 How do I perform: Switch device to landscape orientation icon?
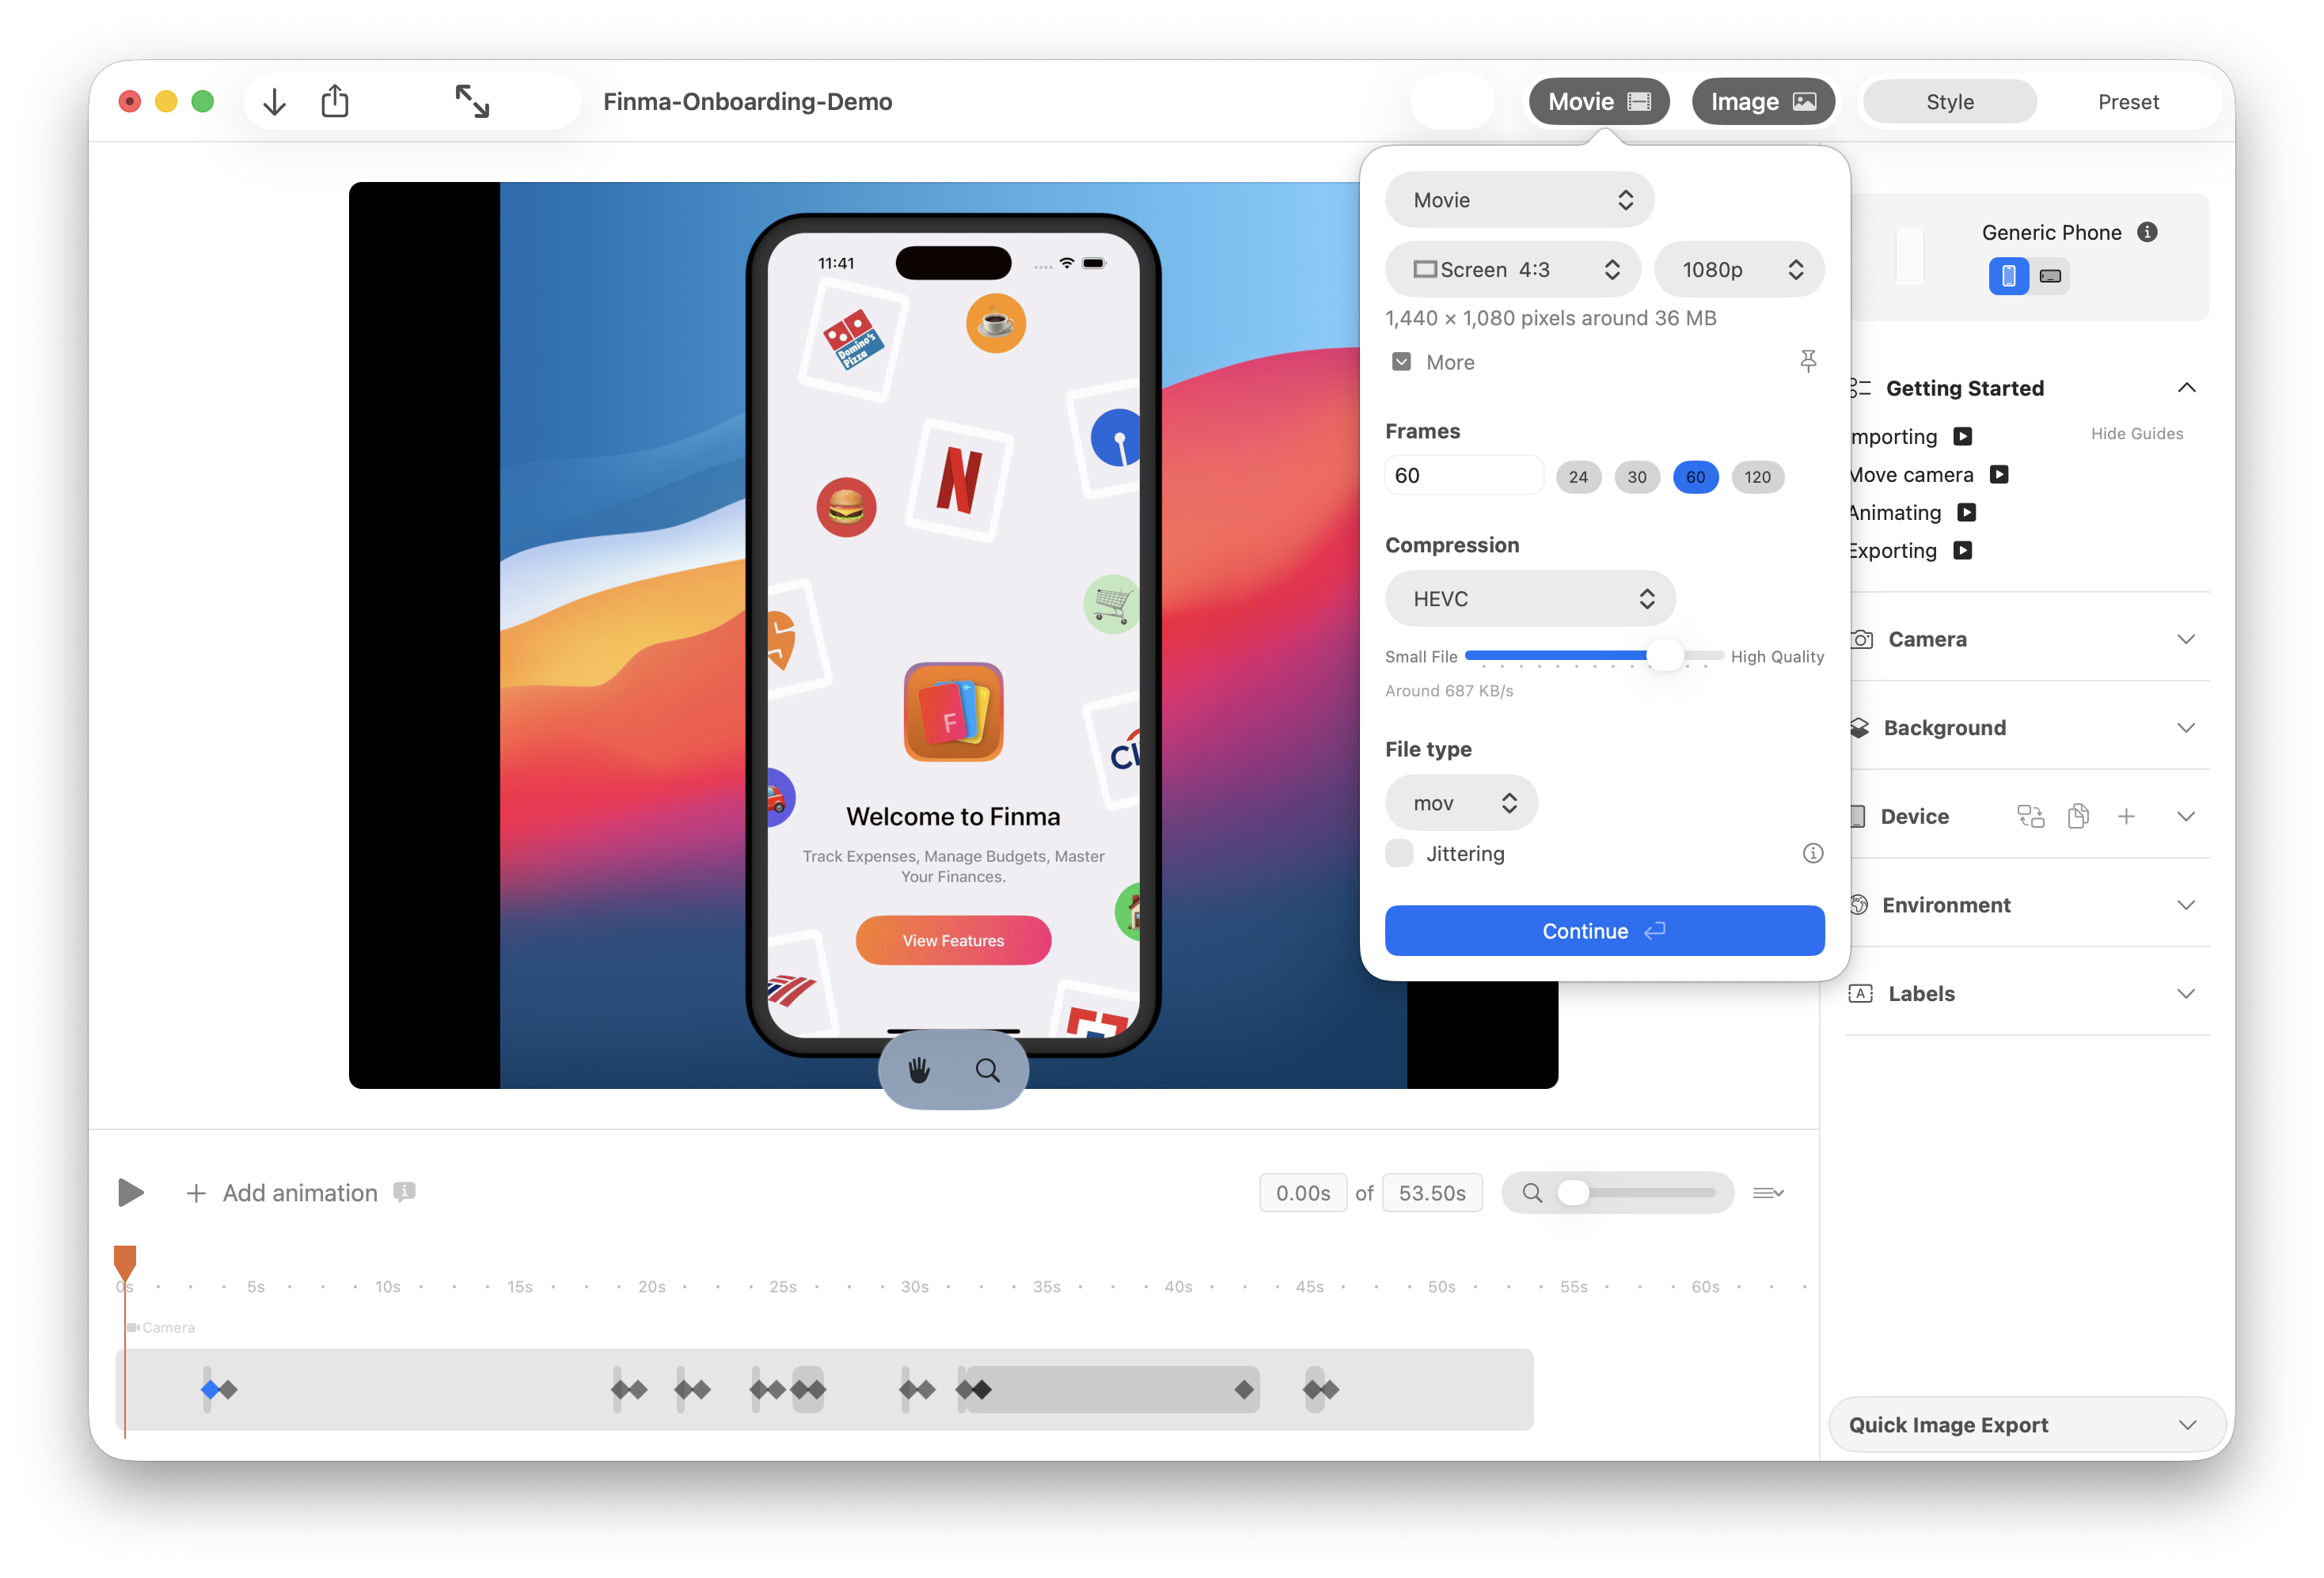[2050, 276]
